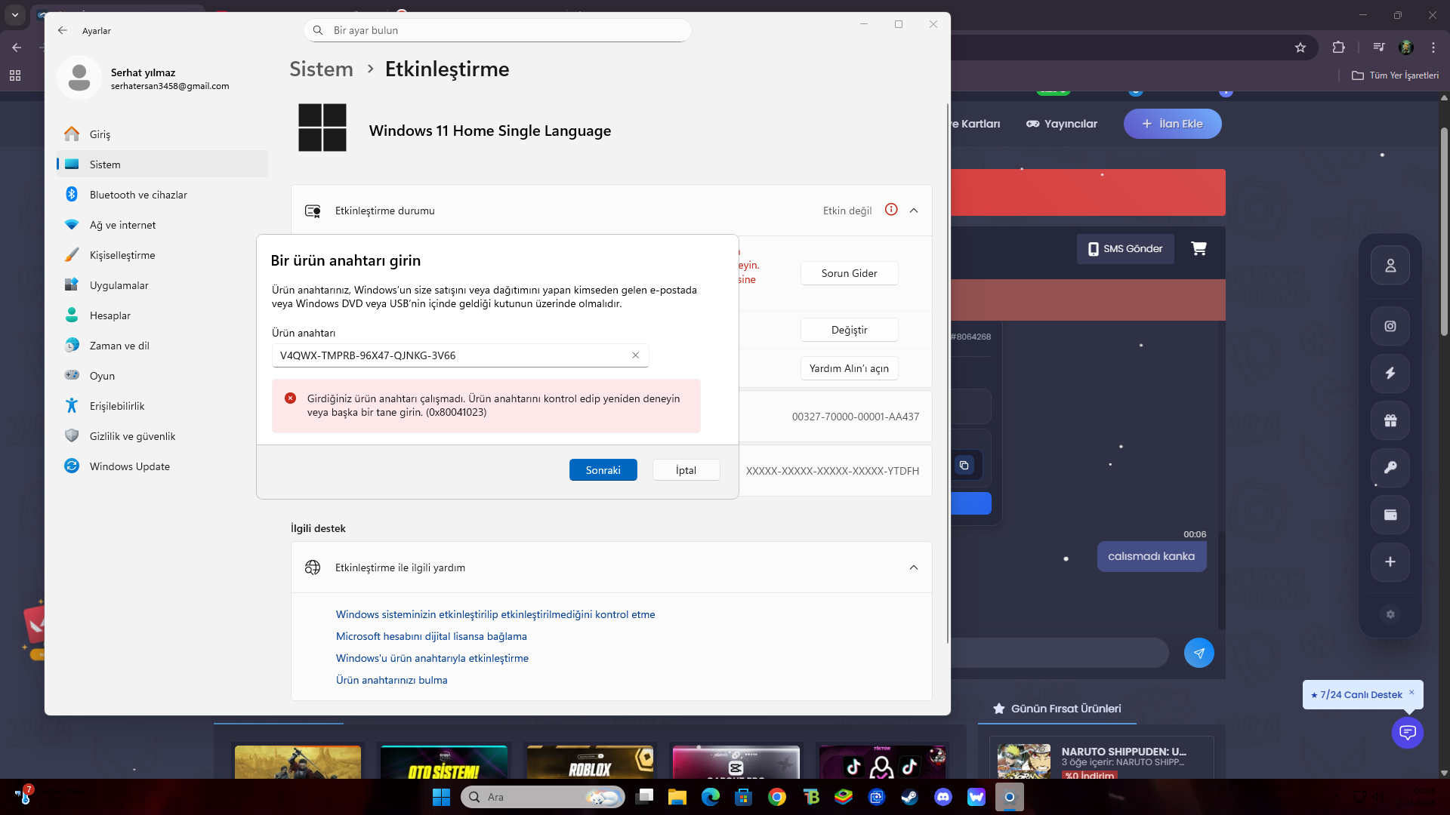Collapse Etkinleştirme ile ilgili yardım
Screen dimensions: 1450x815
914,567
